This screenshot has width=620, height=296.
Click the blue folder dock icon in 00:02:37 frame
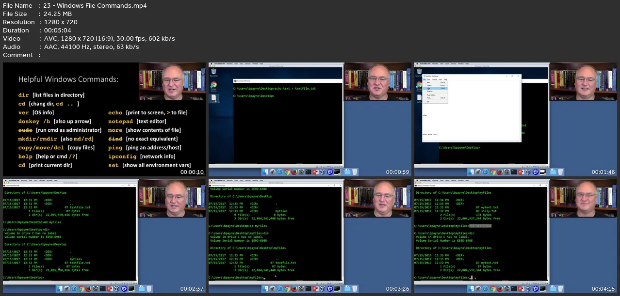click(142, 288)
